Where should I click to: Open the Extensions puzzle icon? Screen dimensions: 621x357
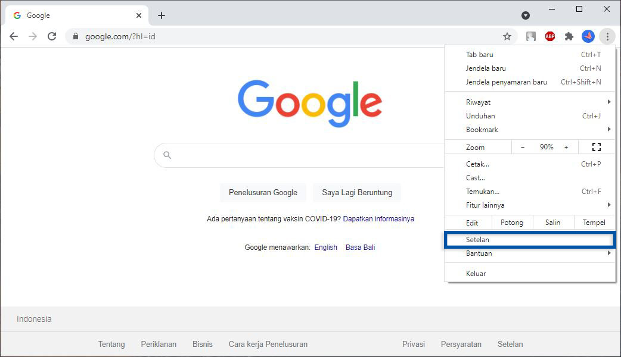pyautogui.click(x=569, y=36)
